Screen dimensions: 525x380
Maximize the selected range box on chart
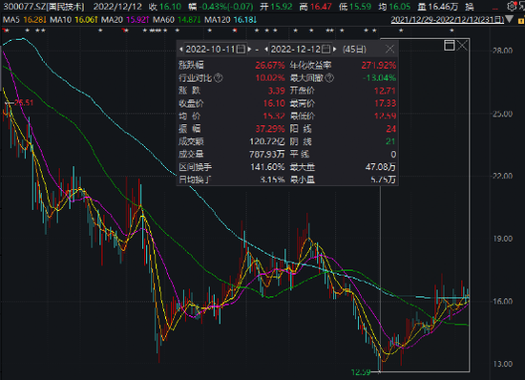[x=450, y=45]
